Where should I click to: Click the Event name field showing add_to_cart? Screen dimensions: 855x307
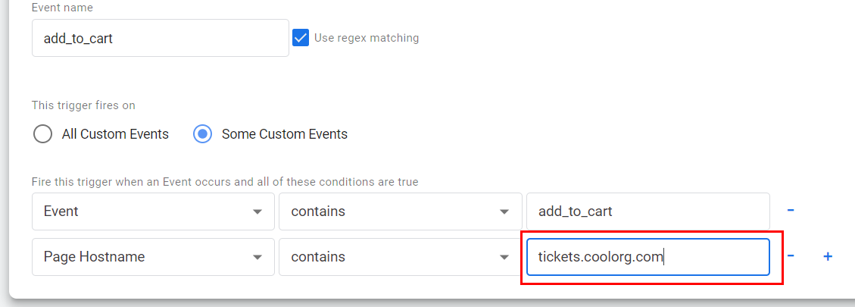coord(161,38)
